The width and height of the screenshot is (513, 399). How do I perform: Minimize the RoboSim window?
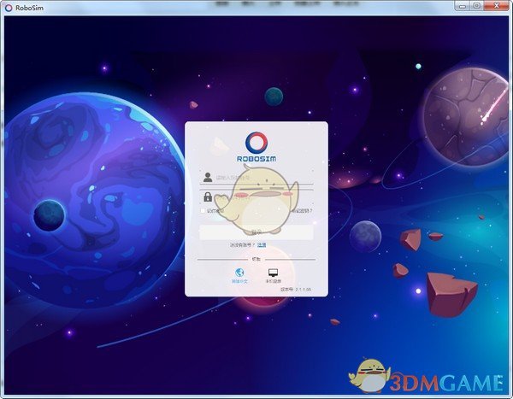tap(463, 6)
